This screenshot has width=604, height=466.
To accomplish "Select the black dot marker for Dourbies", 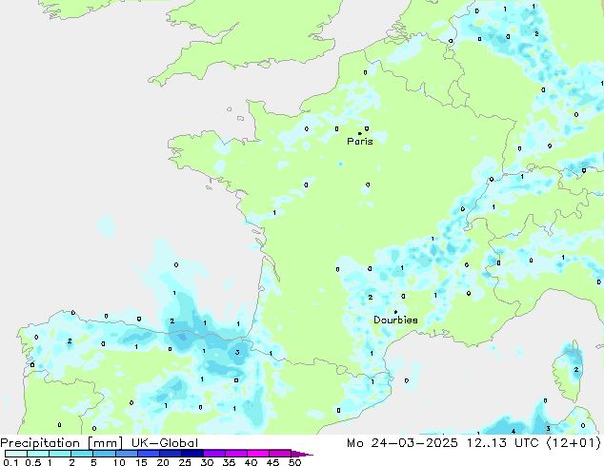I will click(x=395, y=312).
